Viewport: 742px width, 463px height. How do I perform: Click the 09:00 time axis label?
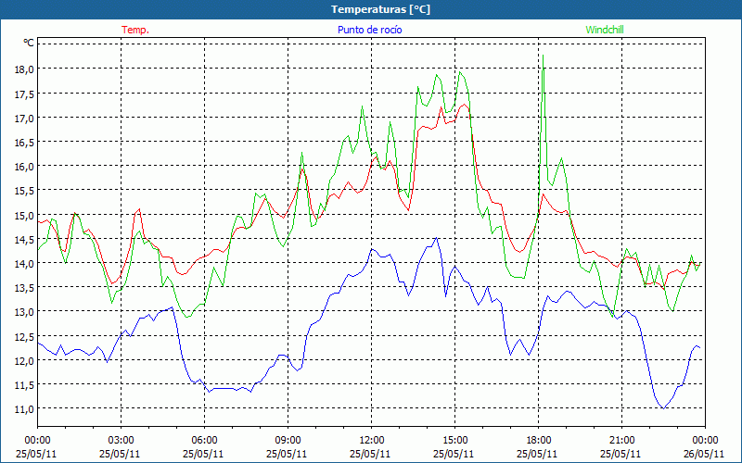click(x=288, y=441)
